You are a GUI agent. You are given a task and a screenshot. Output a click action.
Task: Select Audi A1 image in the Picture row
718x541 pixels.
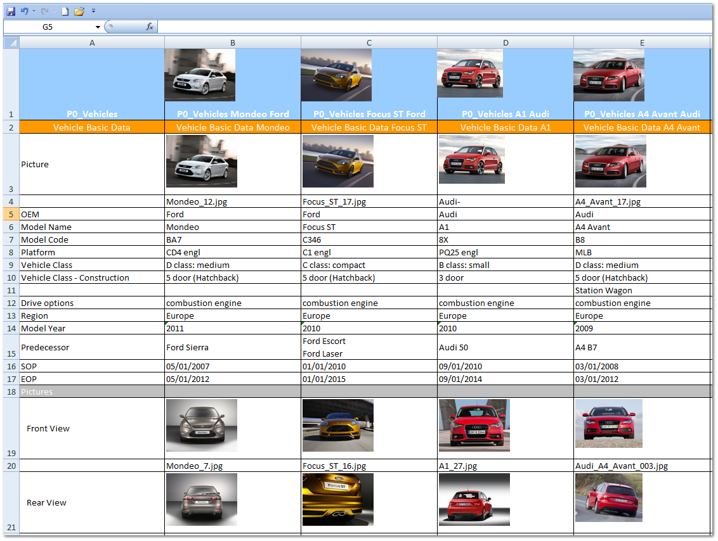472,159
